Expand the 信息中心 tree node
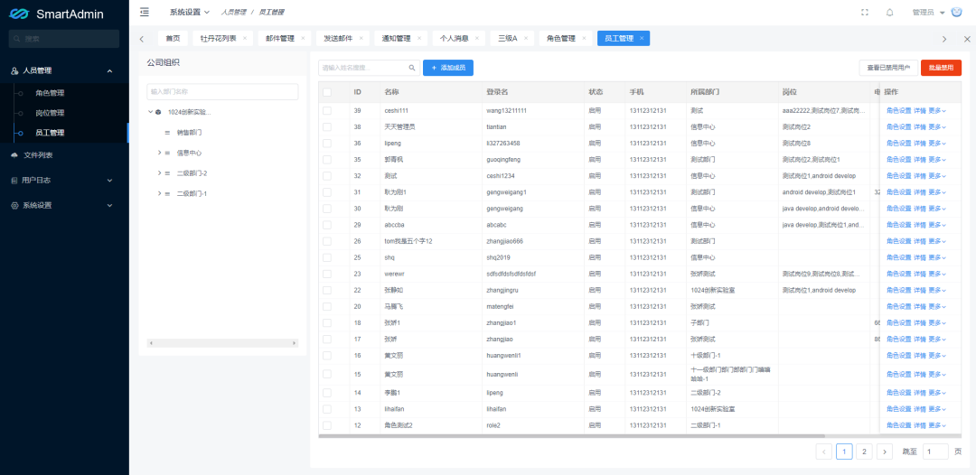Viewport: 976px width, 475px height. pyautogui.click(x=159, y=153)
